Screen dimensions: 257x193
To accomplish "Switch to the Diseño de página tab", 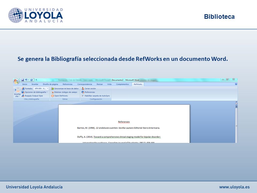I will pyautogui.click(x=51, y=84).
